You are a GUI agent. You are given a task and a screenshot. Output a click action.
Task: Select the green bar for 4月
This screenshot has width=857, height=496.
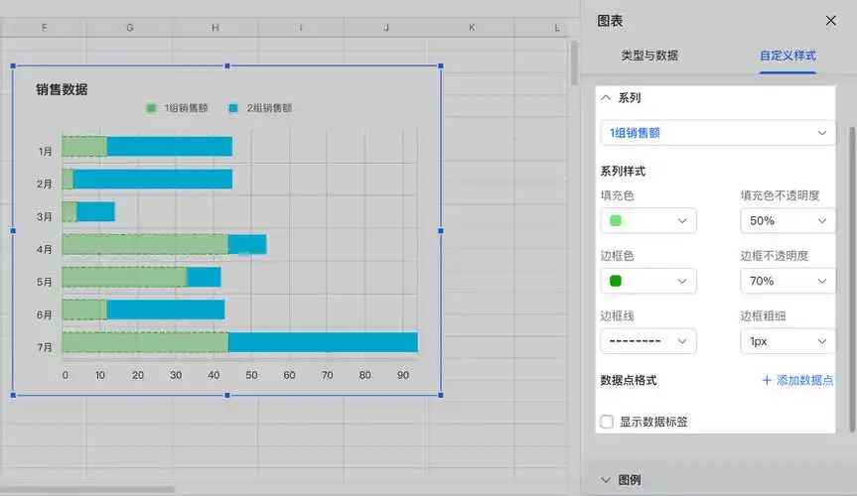pyautogui.click(x=145, y=244)
